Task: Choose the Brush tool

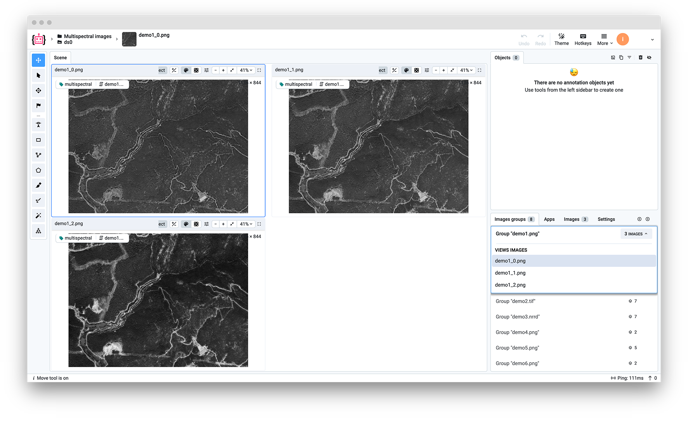Action: point(38,185)
